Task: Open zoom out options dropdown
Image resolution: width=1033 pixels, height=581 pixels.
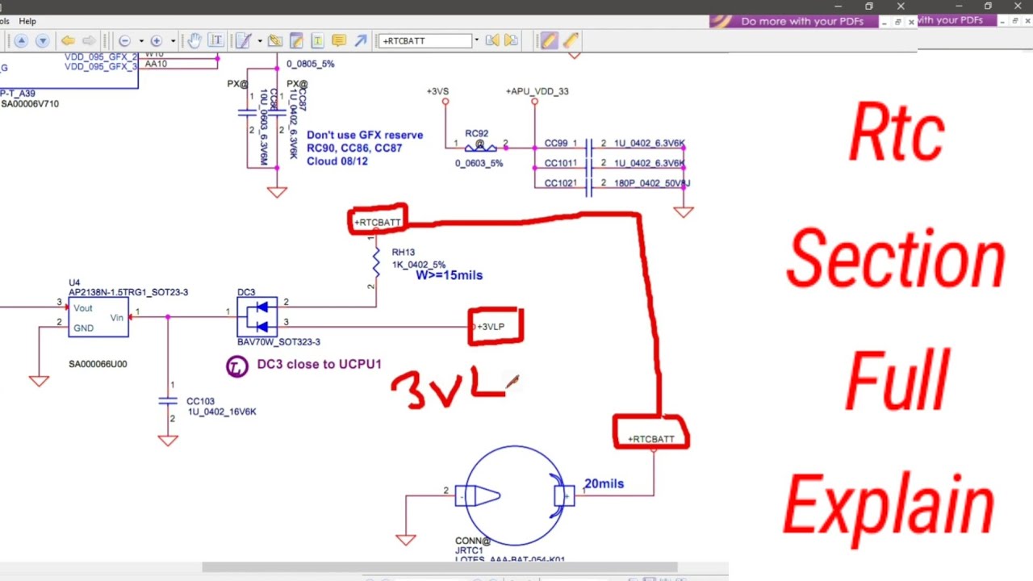Action: coord(140,40)
